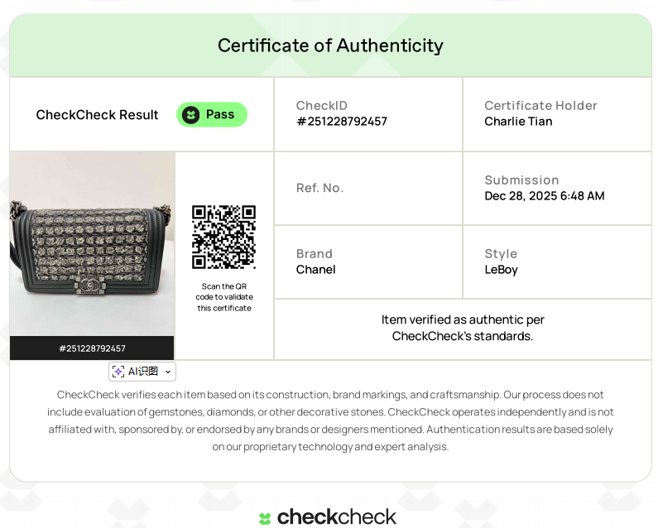Screen dimensions: 658x528
Task: Click the clover icon in Pass badge
Action: tap(190, 115)
